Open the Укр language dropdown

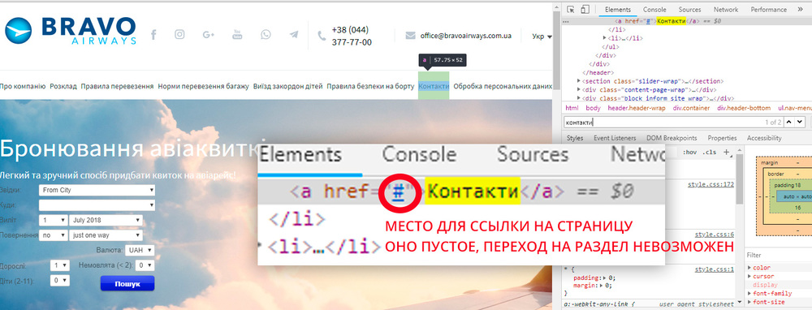tap(542, 37)
